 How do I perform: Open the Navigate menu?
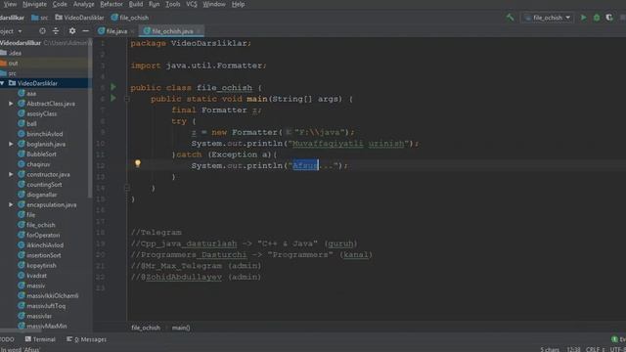tap(34, 4)
